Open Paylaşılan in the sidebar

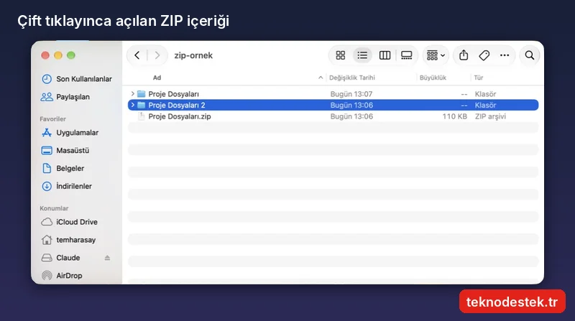pos(73,97)
